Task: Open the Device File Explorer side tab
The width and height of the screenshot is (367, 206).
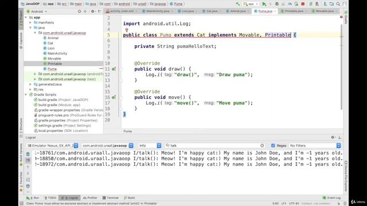Action: (x=346, y=176)
